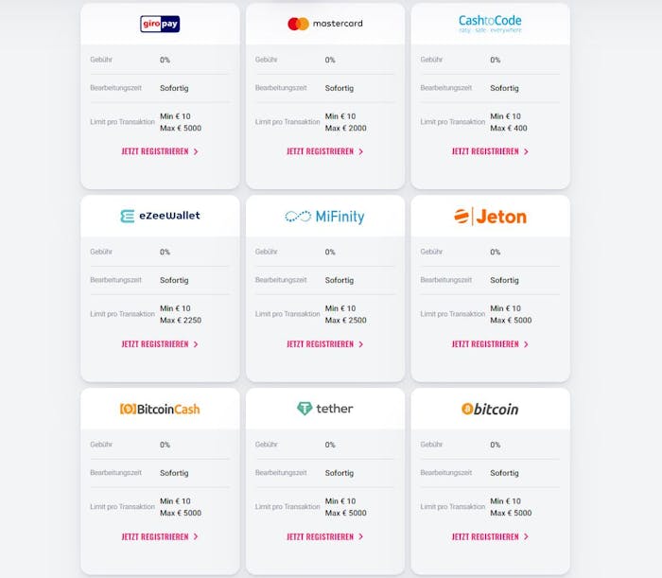Click the Jeton logo

pos(490,217)
